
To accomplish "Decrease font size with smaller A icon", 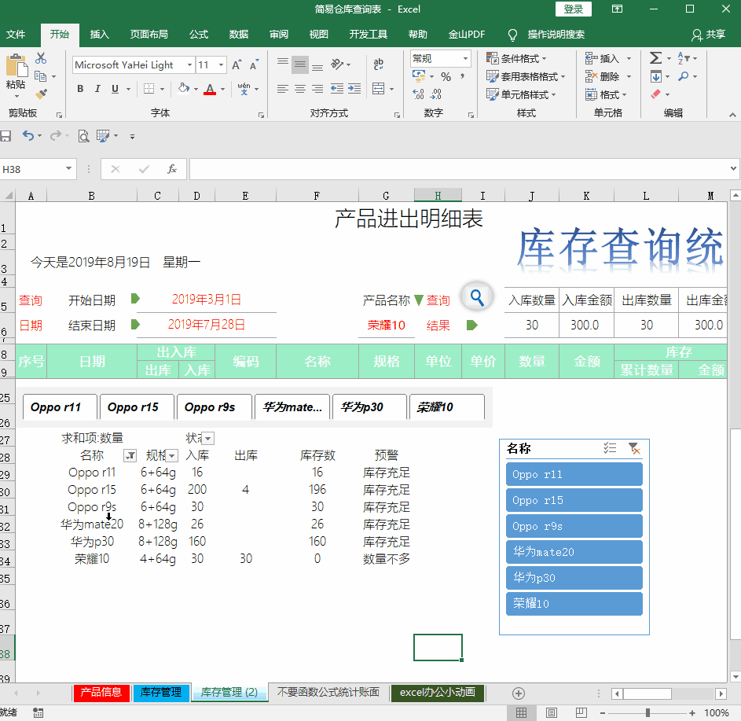I will pos(255,64).
